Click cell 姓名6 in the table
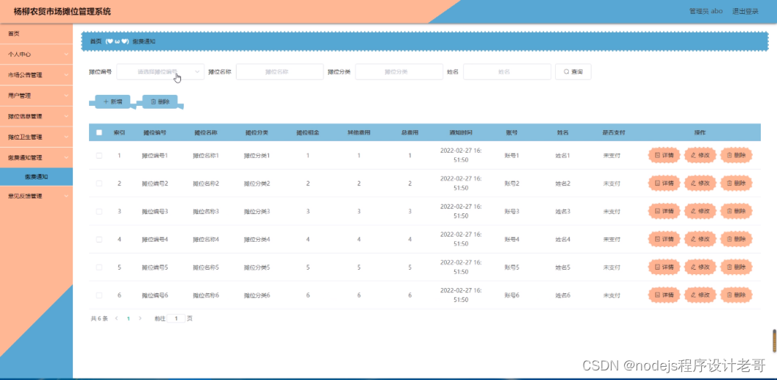 click(x=562, y=295)
